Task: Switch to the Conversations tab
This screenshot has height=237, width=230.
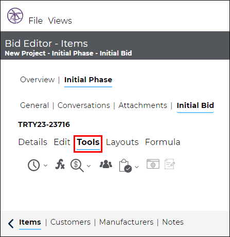Action: point(84,105)
